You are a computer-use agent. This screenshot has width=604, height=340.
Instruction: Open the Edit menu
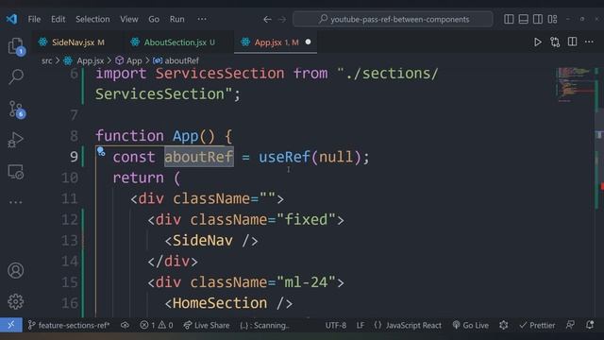59,19
